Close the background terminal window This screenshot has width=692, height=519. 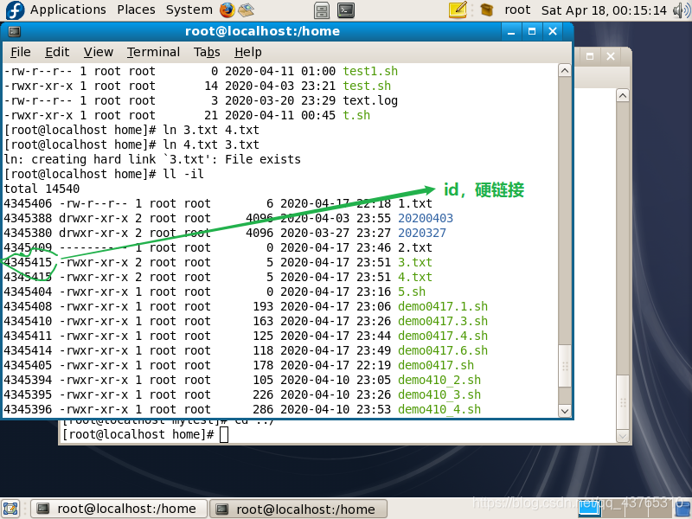coord(611,56)
